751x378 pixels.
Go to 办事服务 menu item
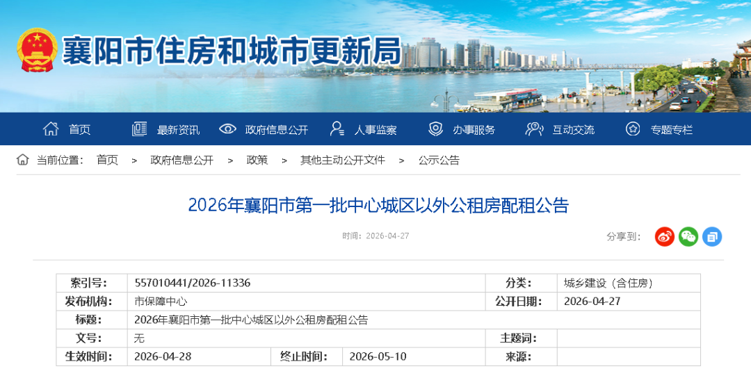[474, 130]
